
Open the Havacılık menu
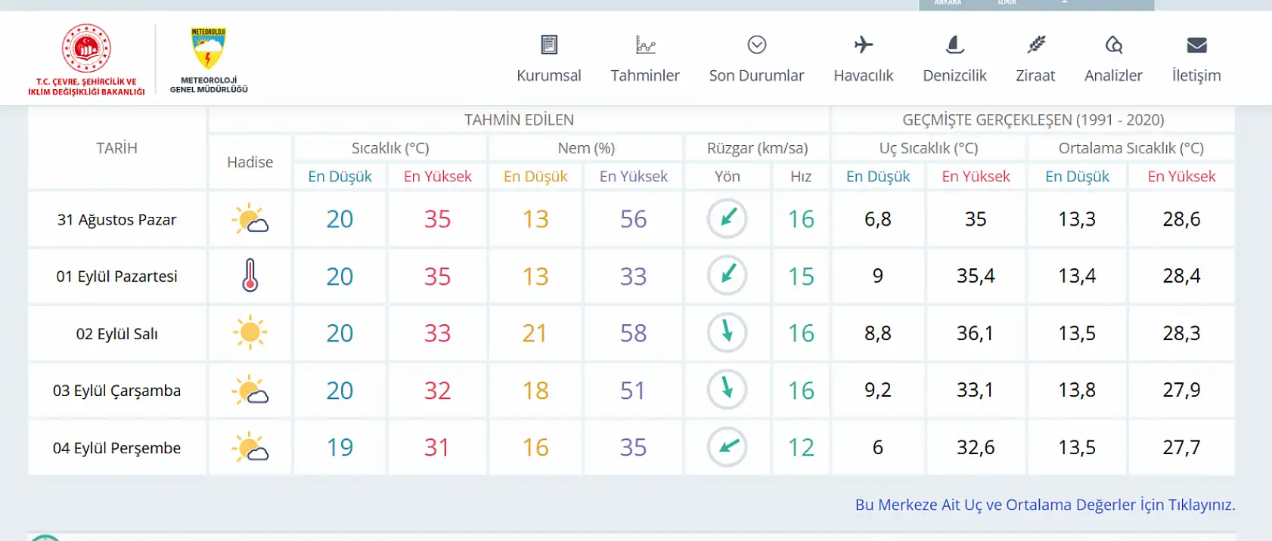(x=864, y=76)
